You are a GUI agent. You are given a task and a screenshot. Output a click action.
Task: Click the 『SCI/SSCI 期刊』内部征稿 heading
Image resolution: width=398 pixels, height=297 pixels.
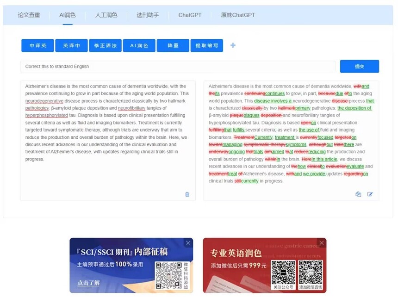(122, 252)
